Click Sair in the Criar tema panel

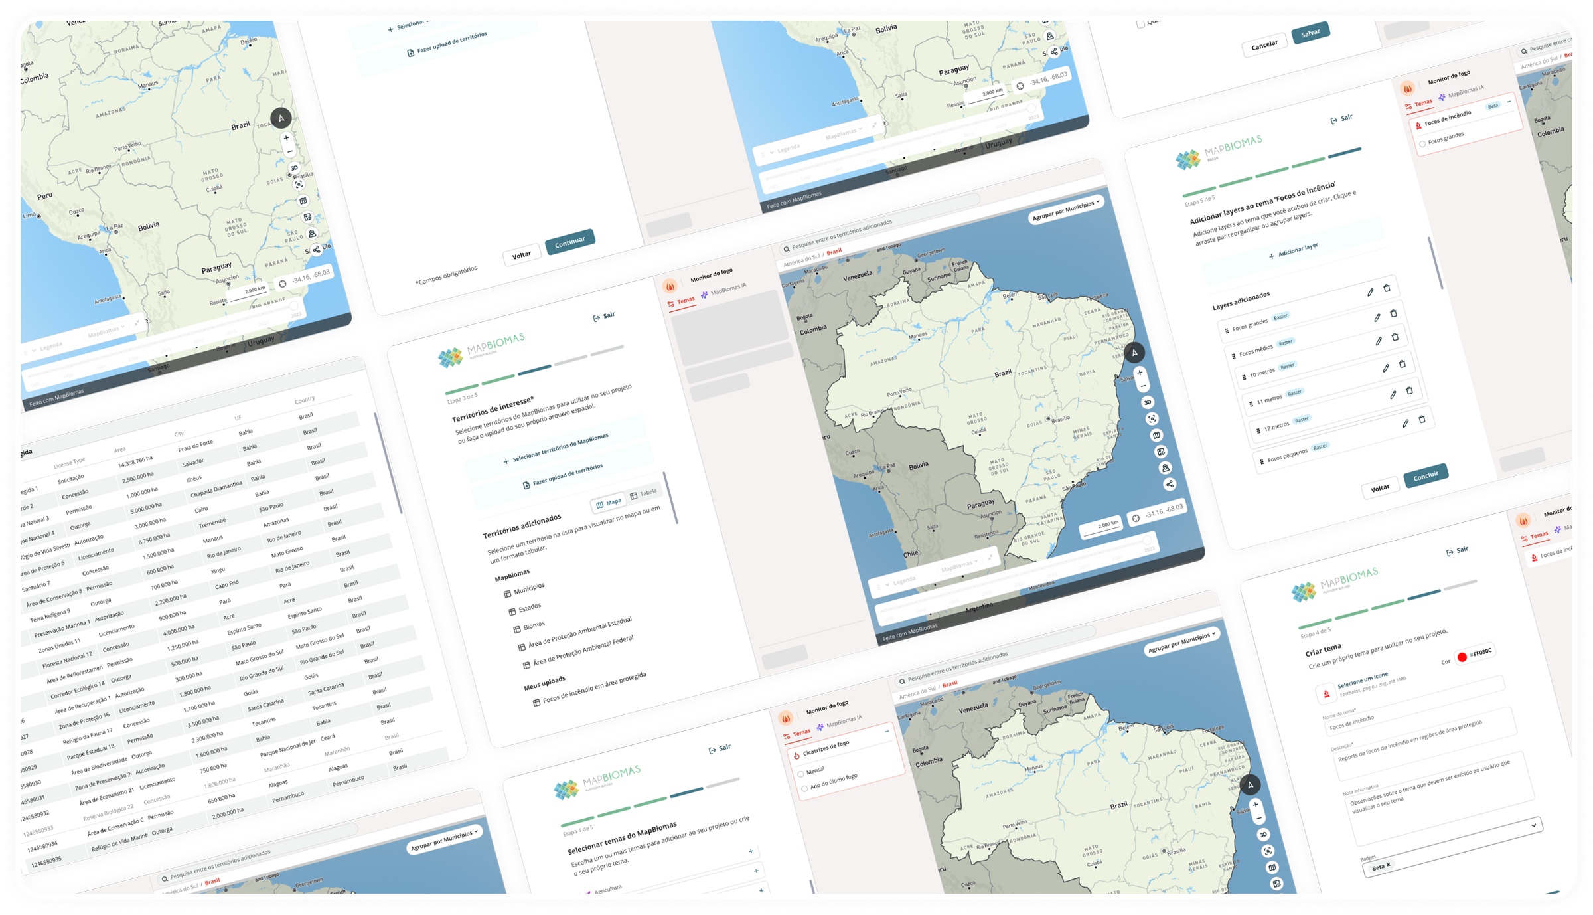tap(1457, 551)
